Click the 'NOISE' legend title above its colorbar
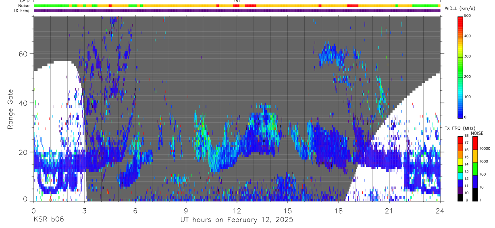The image size is (495, 228). (478, 133)
